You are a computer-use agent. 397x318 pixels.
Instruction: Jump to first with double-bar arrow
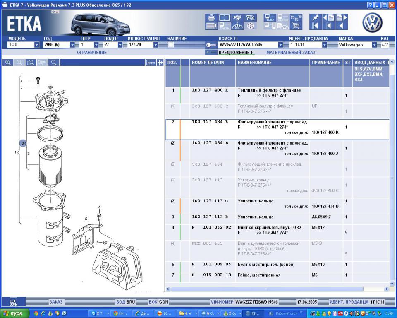[x=315, y=26]
